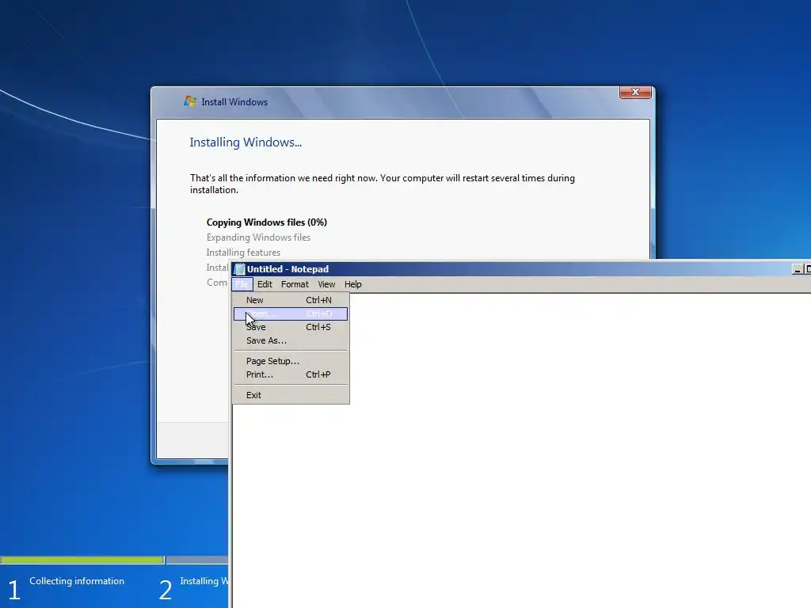Click the Windows flag icon in Install Windows
The image size is (811, 608).
click(190, 101)
